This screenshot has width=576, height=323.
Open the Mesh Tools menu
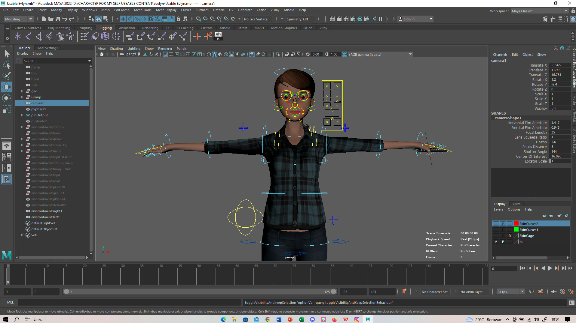pyautogui.click(x=142, y=10)
